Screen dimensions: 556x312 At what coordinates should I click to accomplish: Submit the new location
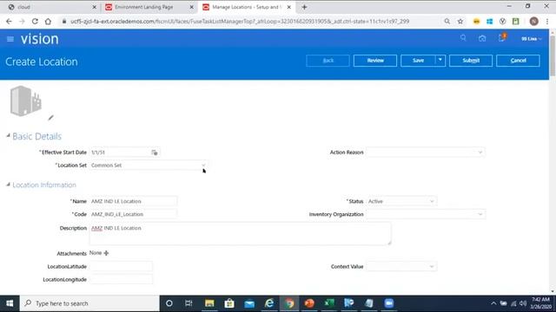(x=471, y=61)
